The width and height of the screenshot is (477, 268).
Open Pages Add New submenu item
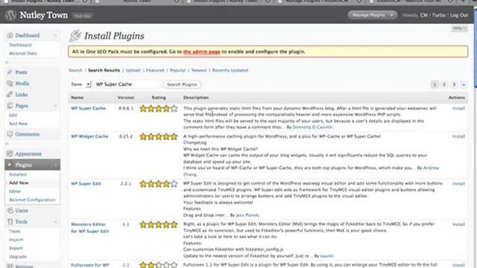[x=18, y=124]
